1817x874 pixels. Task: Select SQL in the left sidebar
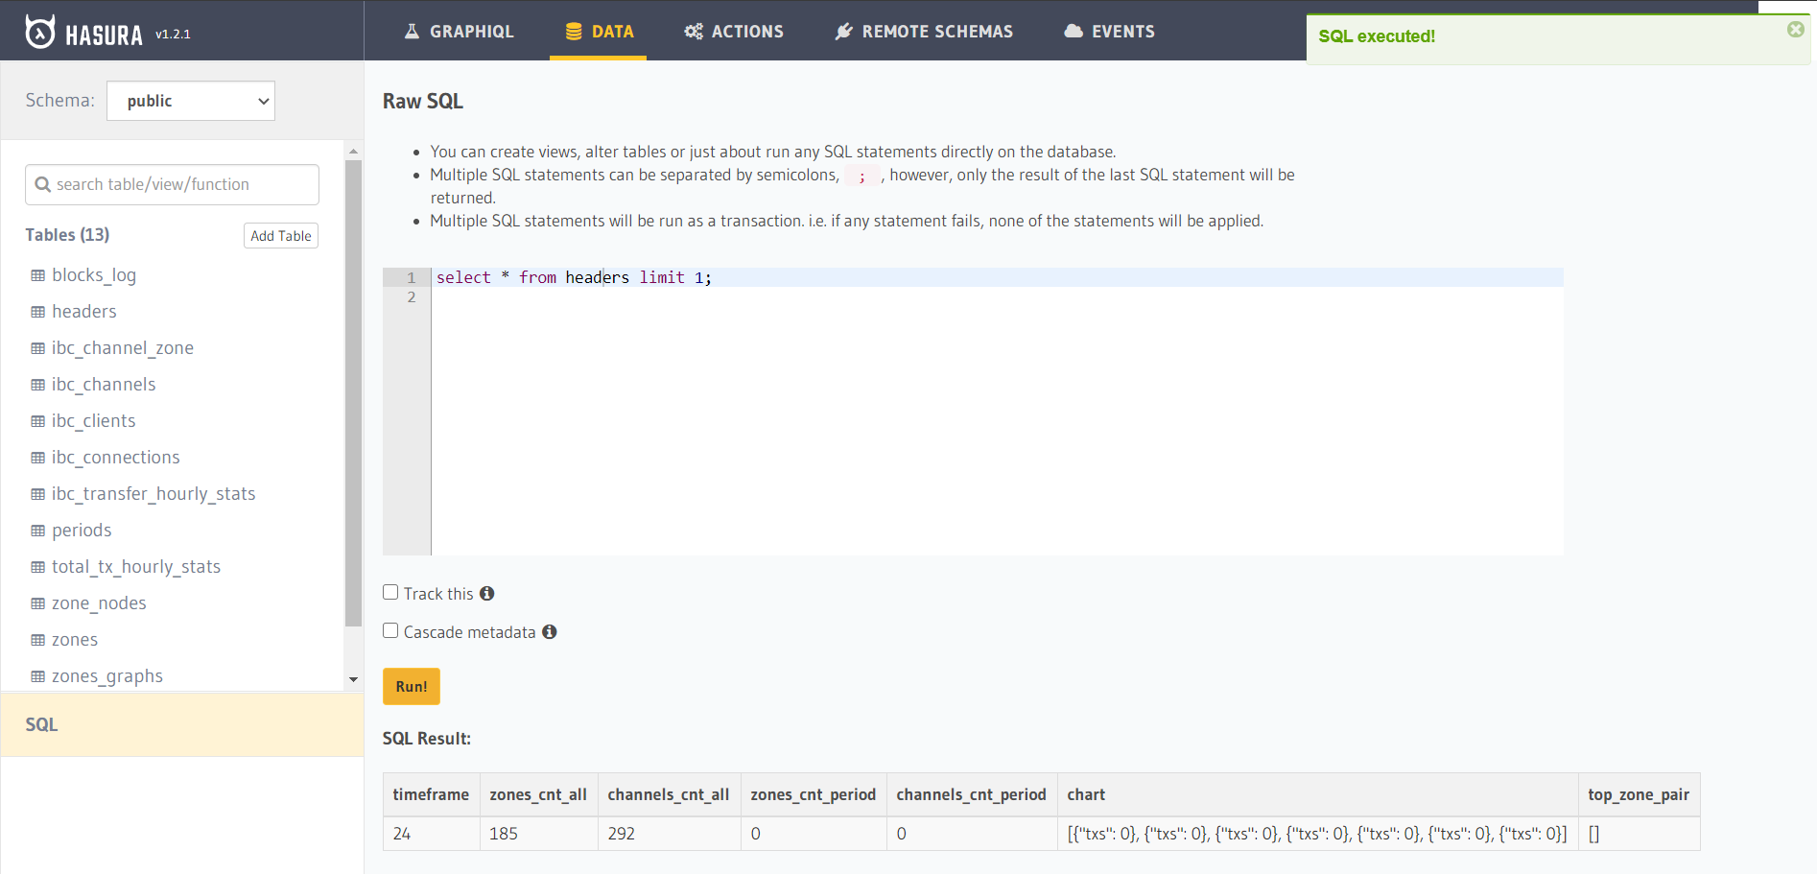click(x=41, y=724)
